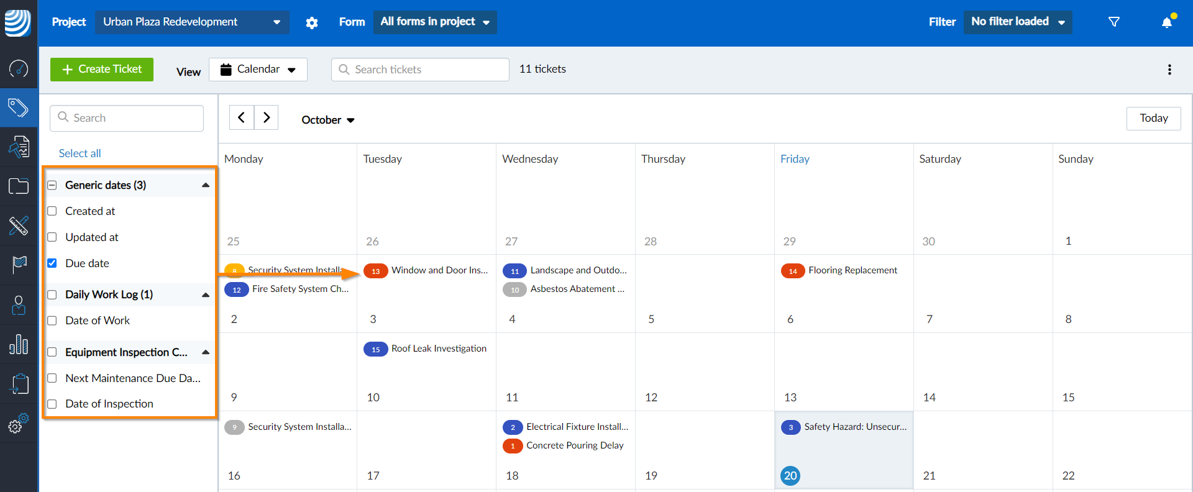Open the Calendar view dropdown

tap(258, 70)
